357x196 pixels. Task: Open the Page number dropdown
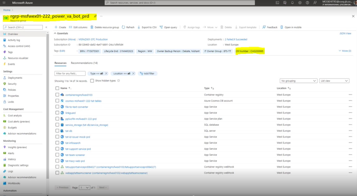pyautogui.click(x=85, y=187)
